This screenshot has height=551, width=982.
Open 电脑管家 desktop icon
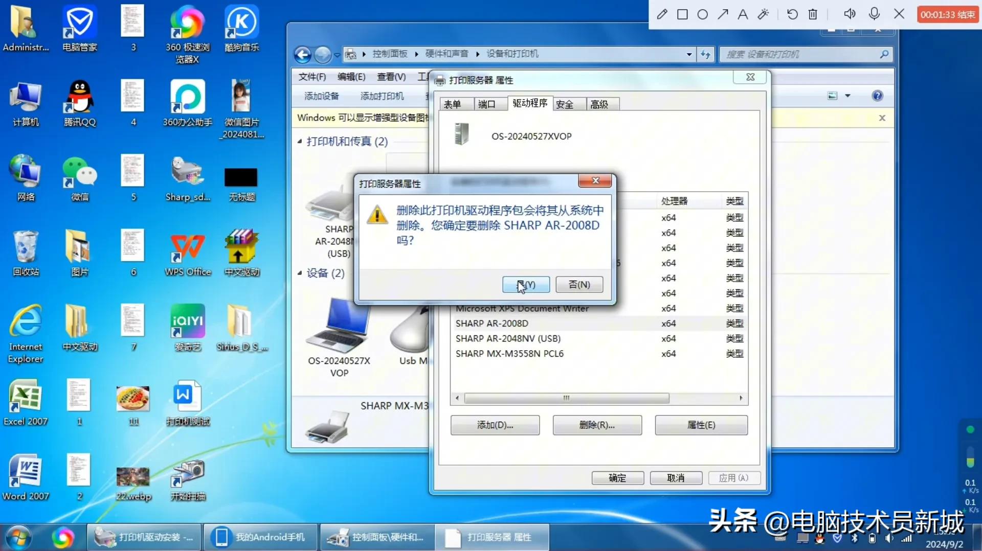tap(80, 29)
